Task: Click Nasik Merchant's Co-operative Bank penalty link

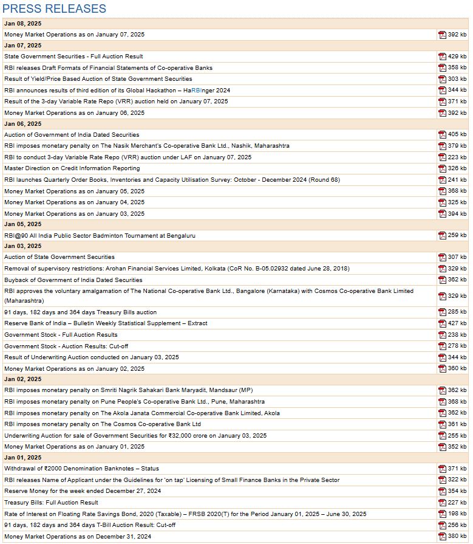Action: 146,146
